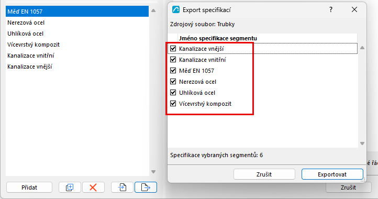Click the Exportovat button

click(332, 174)
